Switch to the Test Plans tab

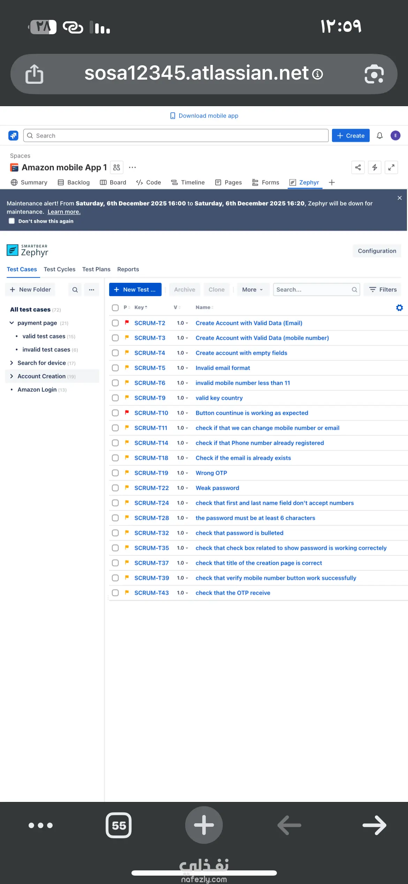tap(96, 269)
